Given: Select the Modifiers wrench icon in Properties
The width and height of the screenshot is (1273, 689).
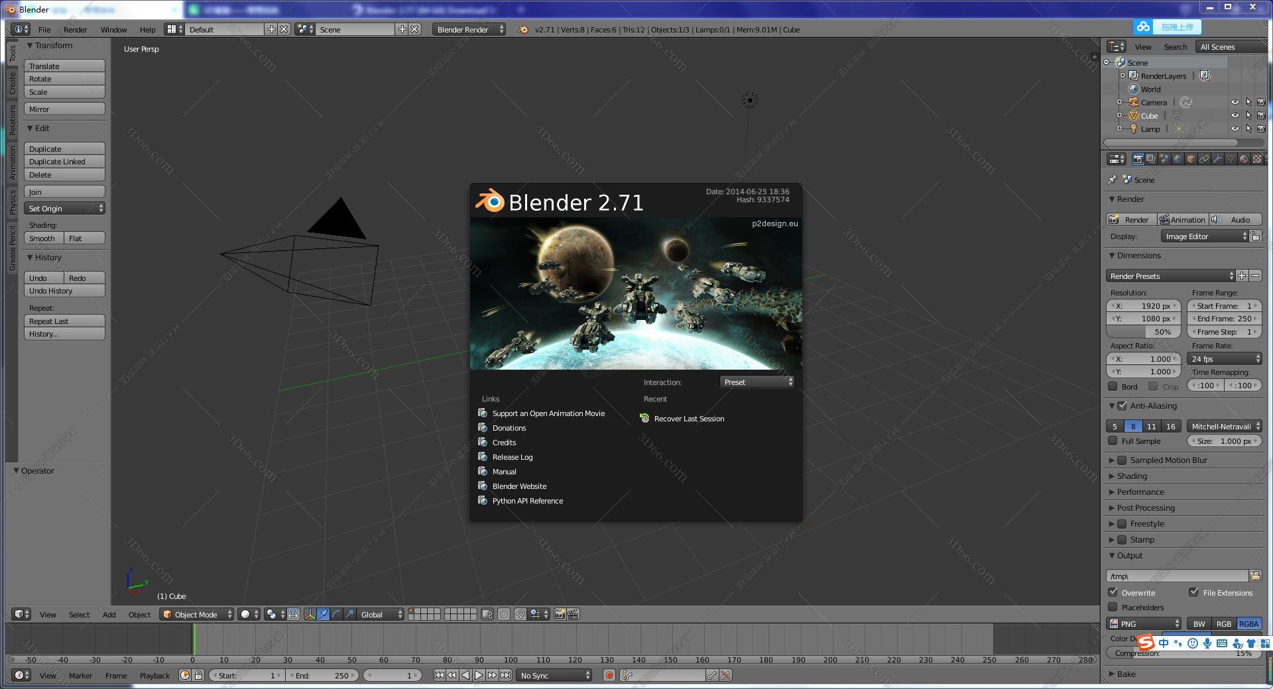Looking at the screenshot, I should coord(1217,160).
